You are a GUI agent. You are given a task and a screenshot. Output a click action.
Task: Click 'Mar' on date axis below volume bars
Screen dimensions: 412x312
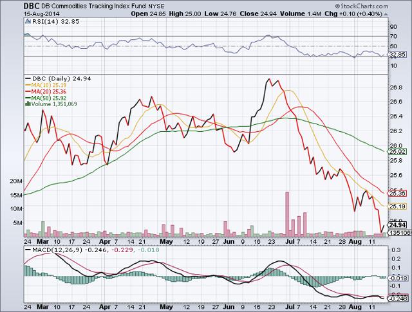(x=42, y=241)
